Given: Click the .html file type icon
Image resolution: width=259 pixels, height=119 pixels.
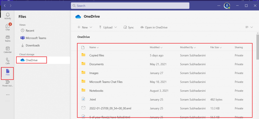Looking at the screenshot, I should pyautogui.click(x=83, y=99).
